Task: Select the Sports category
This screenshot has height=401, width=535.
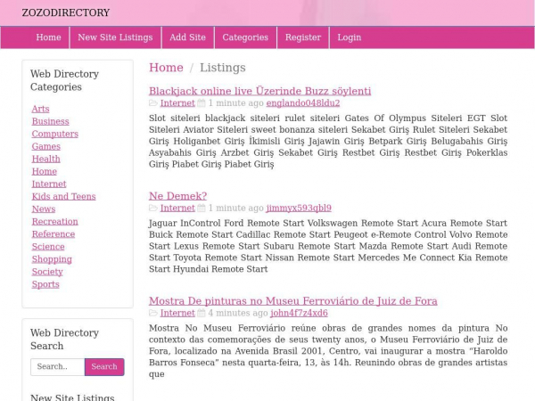Action: (45, 284)
